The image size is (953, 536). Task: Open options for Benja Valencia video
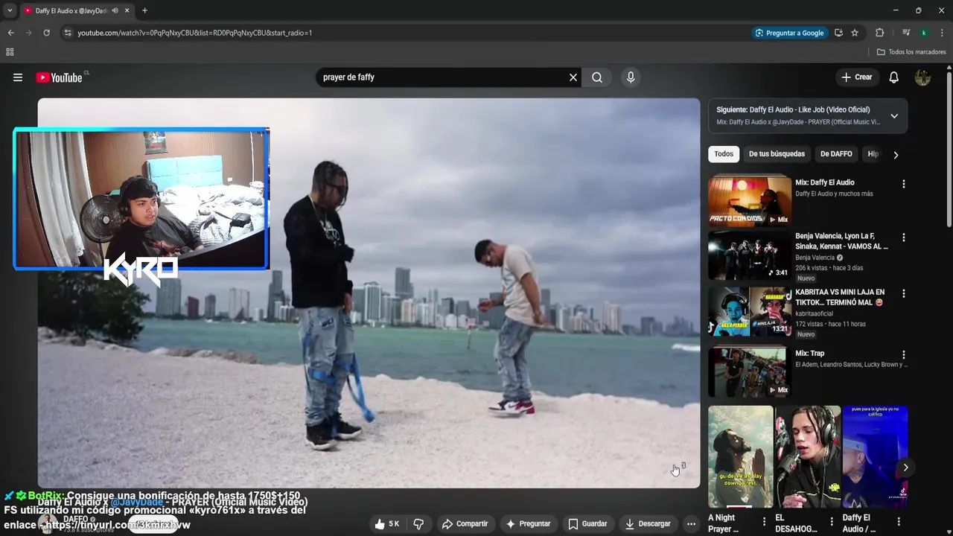[904, 237]
